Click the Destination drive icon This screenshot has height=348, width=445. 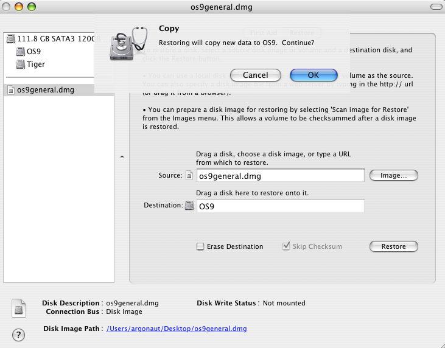(189, 206)
